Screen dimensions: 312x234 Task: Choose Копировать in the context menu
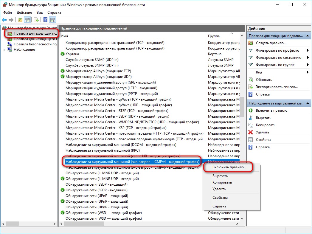point(222,182)
